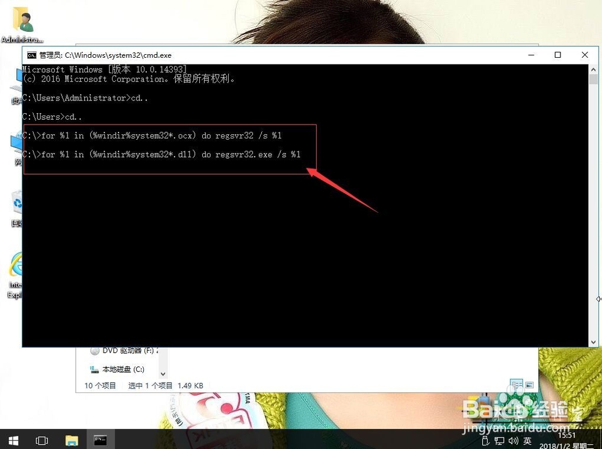602x449 pixels.
Task: Select the Command Prompt taskbar icon
Action: (x=101, y=440)
